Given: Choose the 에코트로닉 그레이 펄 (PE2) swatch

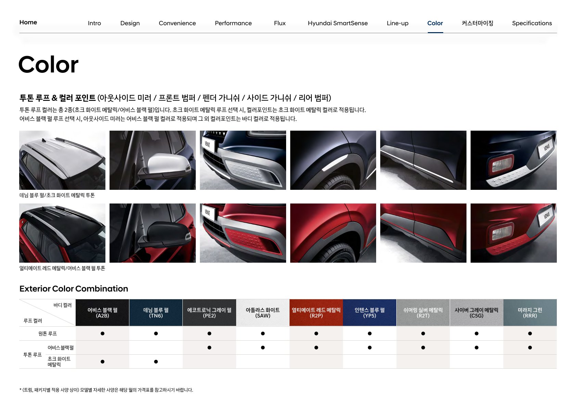Looking at the screenshot, I should [x=209, y=313].
